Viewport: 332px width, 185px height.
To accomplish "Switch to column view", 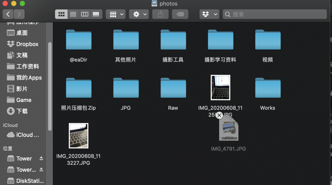I will 85,14.
